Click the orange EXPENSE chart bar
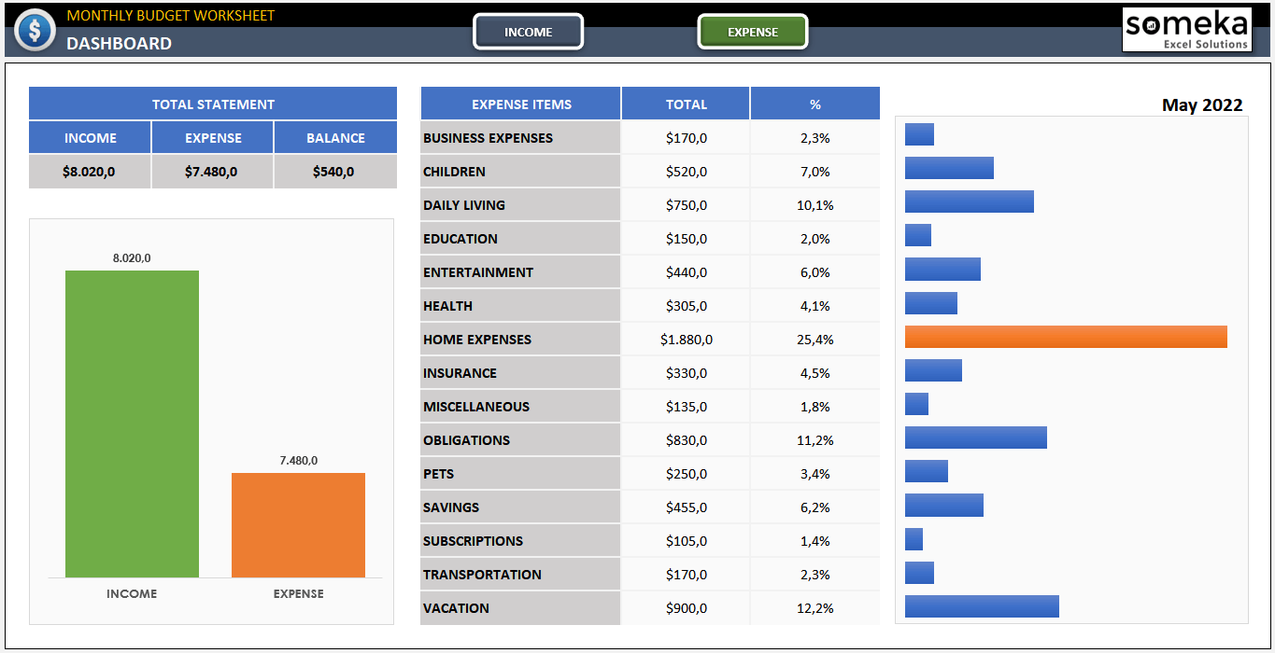The height and width of the screenshot is (653, 1275). [298, 525]
